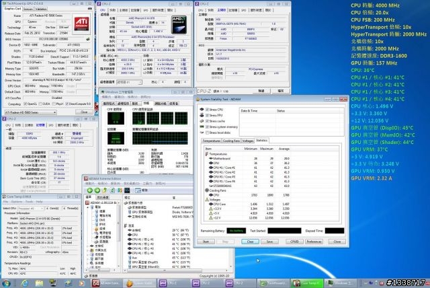
Task: Click the Save button in Stability Test
Action: (269, 242)
